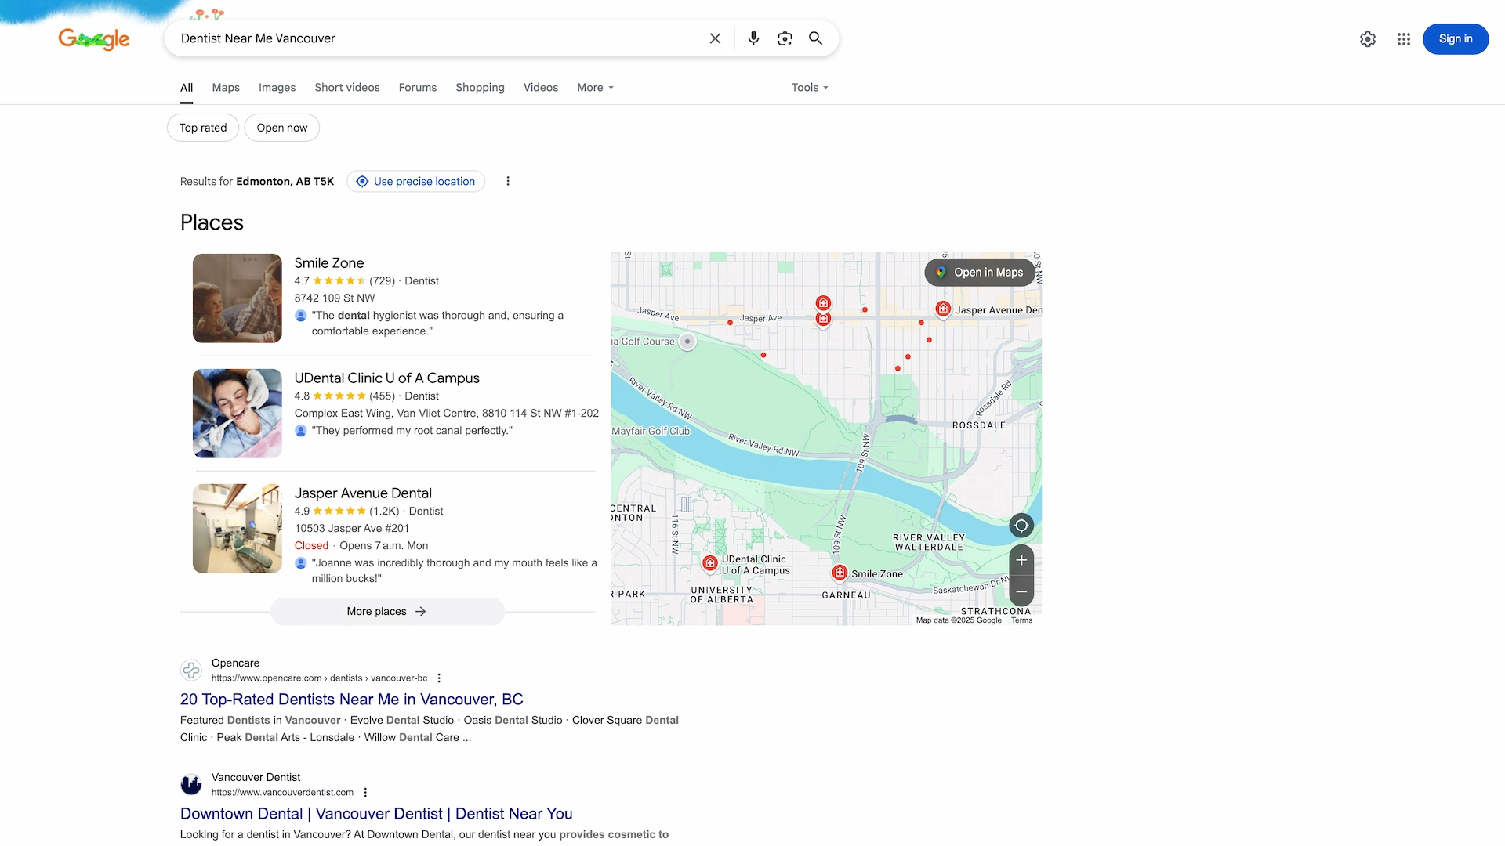Select the All results tab
The width and height of the screenshot is (1505, 846).
[187, 88]
